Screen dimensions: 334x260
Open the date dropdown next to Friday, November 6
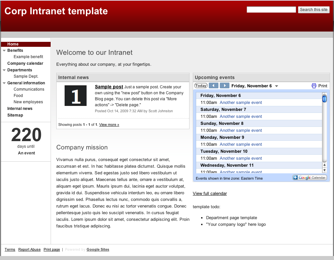[x=276, y=86]
